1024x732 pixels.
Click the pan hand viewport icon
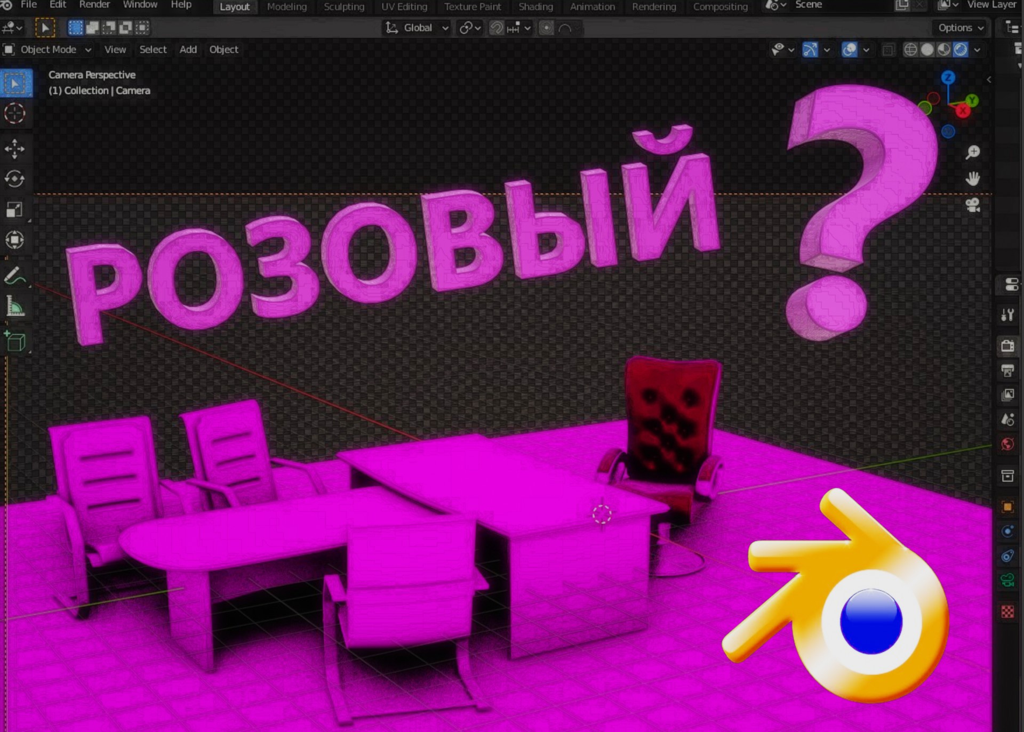973,179
